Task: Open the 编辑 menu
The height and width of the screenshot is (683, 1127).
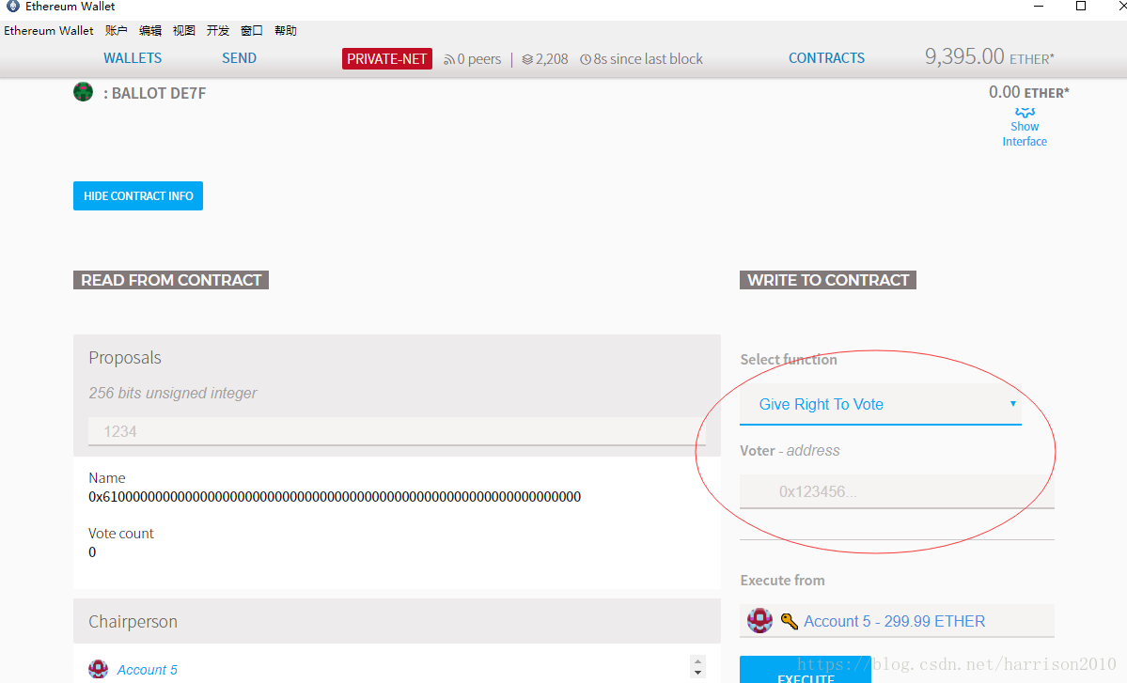Action: pos(149,30)
